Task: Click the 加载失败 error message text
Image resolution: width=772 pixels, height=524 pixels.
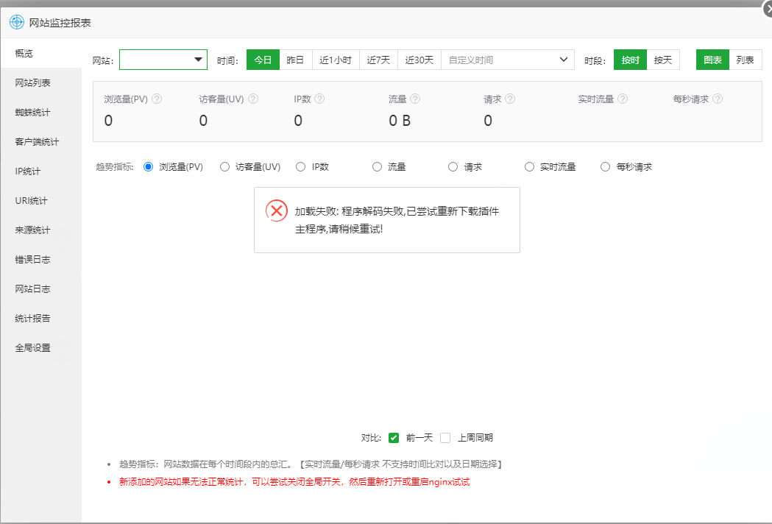Action: (397, 220)
